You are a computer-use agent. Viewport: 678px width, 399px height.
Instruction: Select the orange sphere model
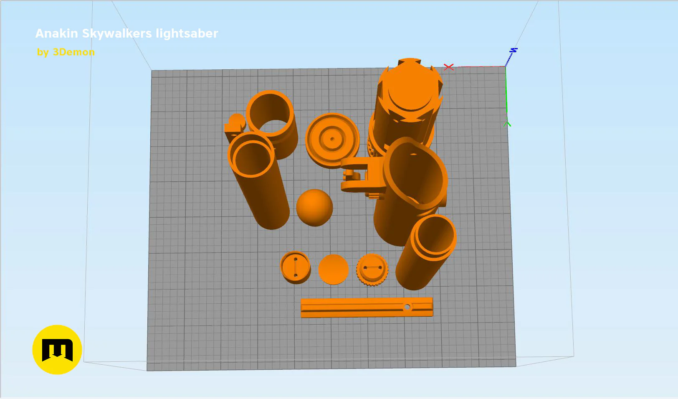pyautogui.click(x=314, y=208)
